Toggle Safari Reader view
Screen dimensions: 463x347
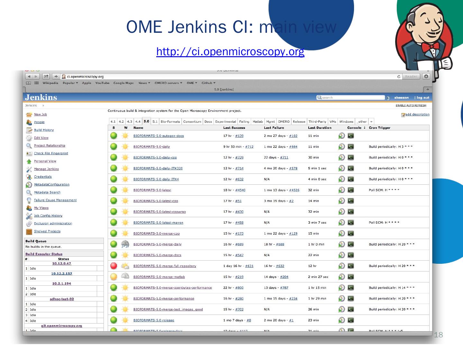(x=411, y=76)
